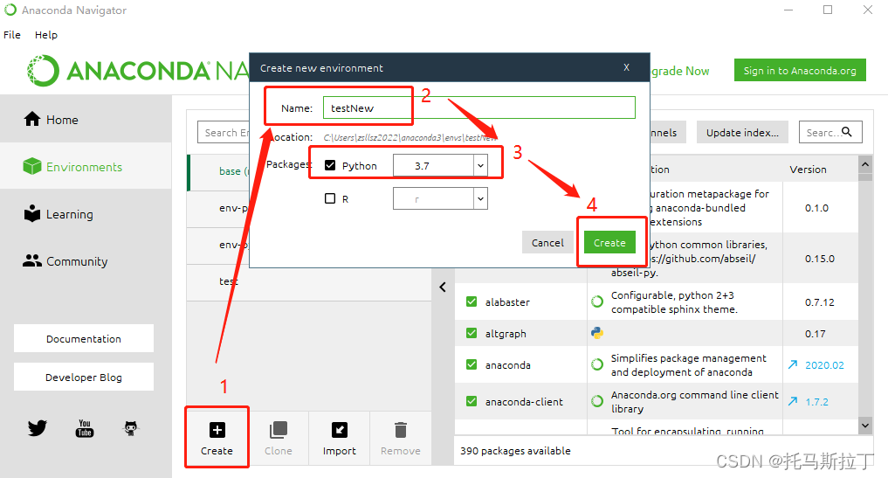Click the package list scrollbar up arrow
Screen dimensions: 888x478
click(864, 165)
